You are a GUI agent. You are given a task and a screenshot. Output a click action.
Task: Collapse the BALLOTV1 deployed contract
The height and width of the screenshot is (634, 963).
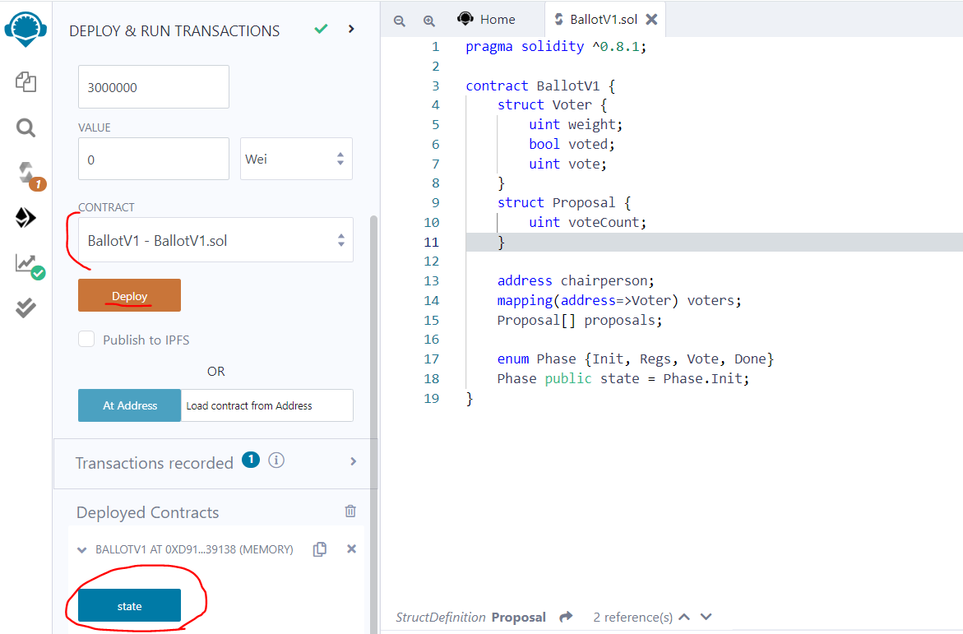coord(81,550)
